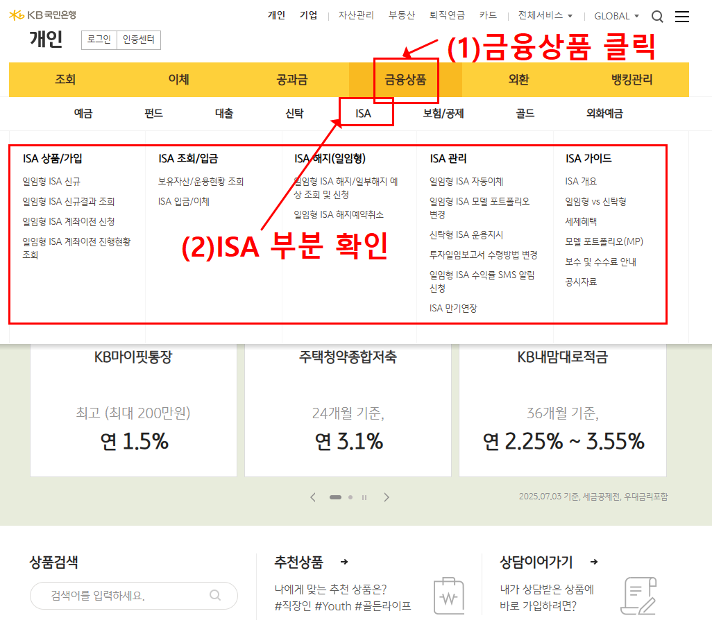Click the shopping bag icon for 추천상품
The height and width of the screenshot is (636, 712).
(x=448, y=596)
